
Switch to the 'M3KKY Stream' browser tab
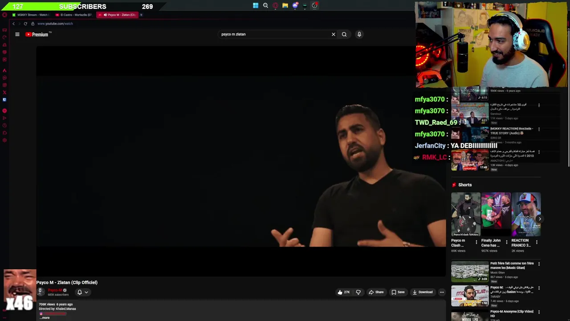point(30,15)
